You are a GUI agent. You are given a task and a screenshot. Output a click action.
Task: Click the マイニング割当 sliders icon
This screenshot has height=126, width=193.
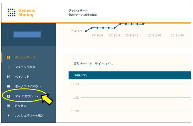pyautogui.click(x=9, y=67)
